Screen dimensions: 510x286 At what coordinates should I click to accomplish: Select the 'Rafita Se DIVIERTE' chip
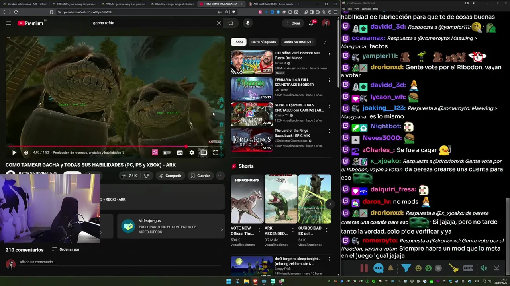tap(298, 42)
